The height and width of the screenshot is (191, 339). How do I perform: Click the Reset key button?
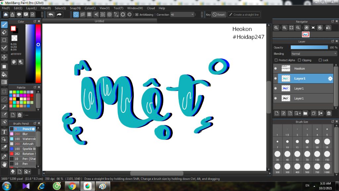pyautogui.click(x=218, y=15)
